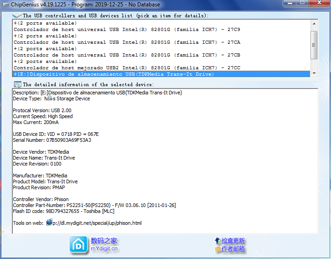Click the ChipGenius title bar app icon
Screen dimensions: 331x259
click(5, 5)
